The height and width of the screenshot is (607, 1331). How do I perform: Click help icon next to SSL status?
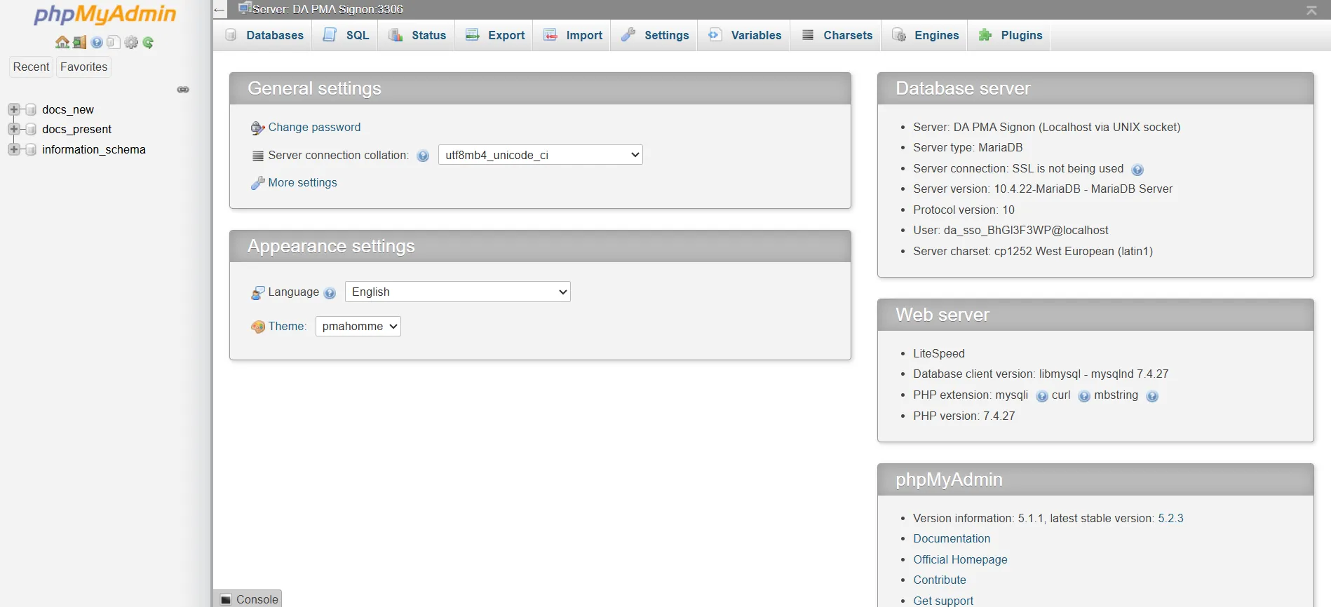tap(1137, 170)
